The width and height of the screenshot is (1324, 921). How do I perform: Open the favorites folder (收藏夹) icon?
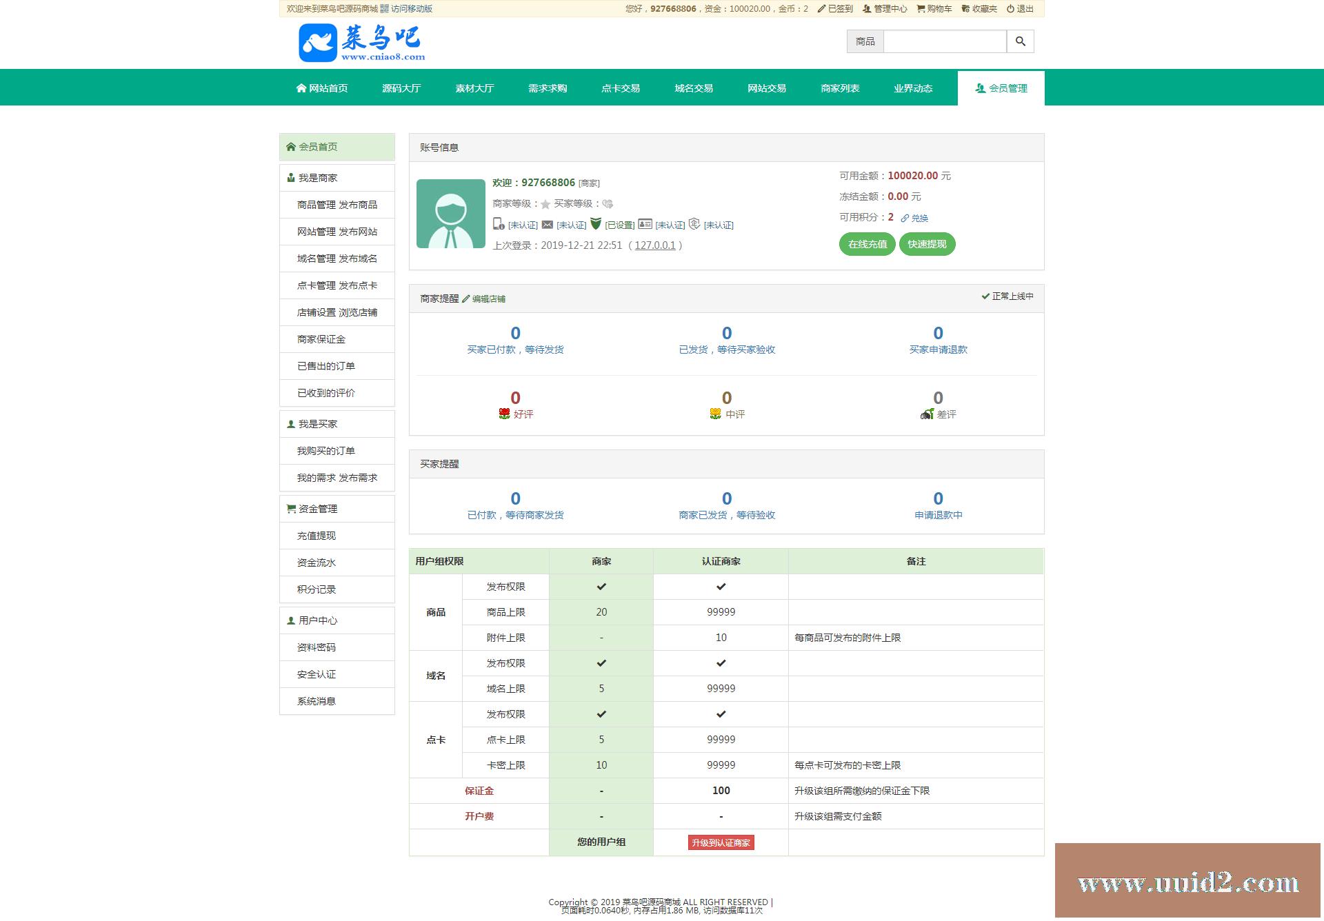(x=965, y=9)
